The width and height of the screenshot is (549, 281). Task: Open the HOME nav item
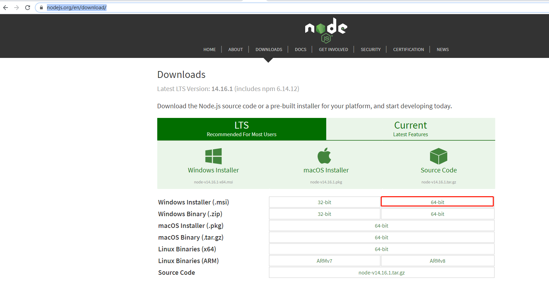coord(209,50)
